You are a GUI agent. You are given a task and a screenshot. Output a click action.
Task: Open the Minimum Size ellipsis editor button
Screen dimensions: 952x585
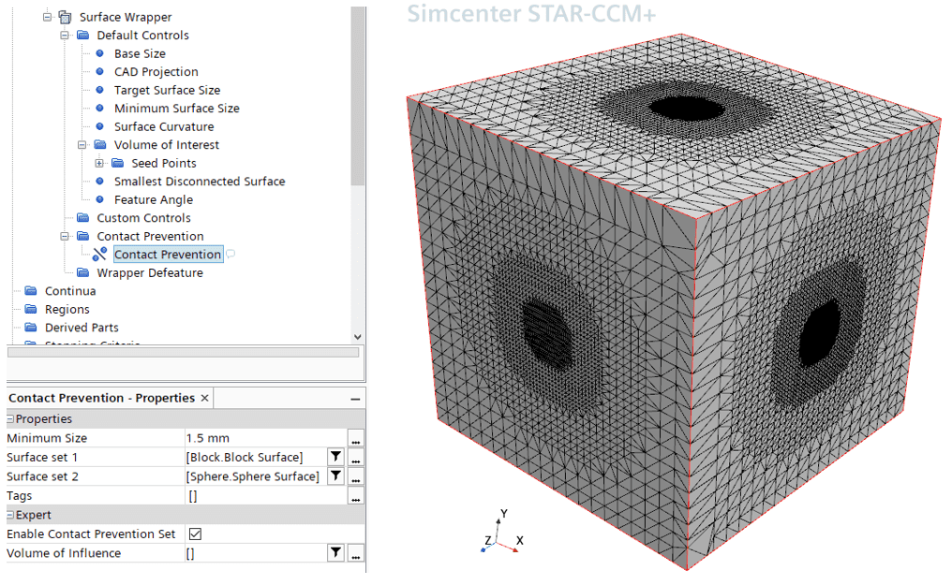tap(356, 438)
